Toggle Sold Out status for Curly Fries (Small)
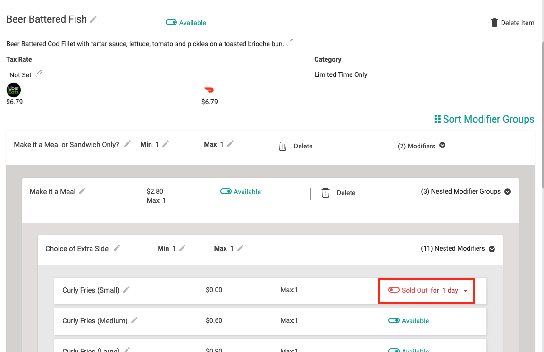The image size is (544, 352). [394, 290]
